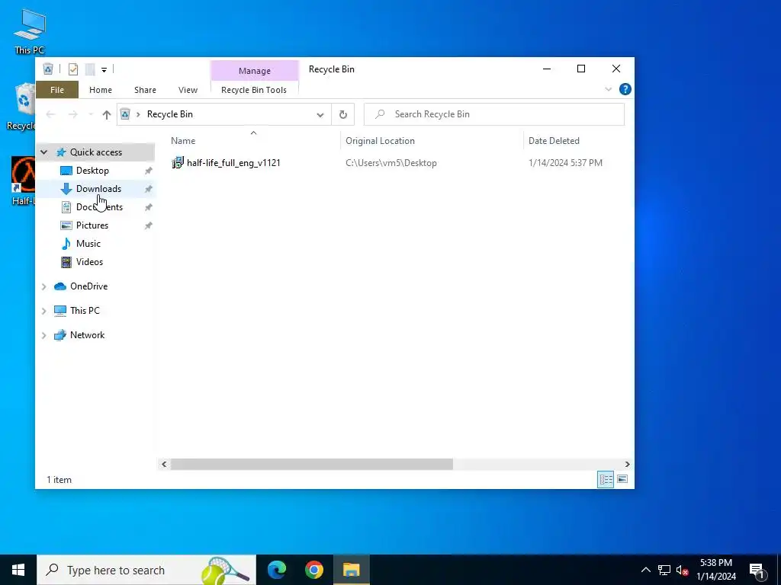Click the half-life installer file icon

tap(177, 163)
